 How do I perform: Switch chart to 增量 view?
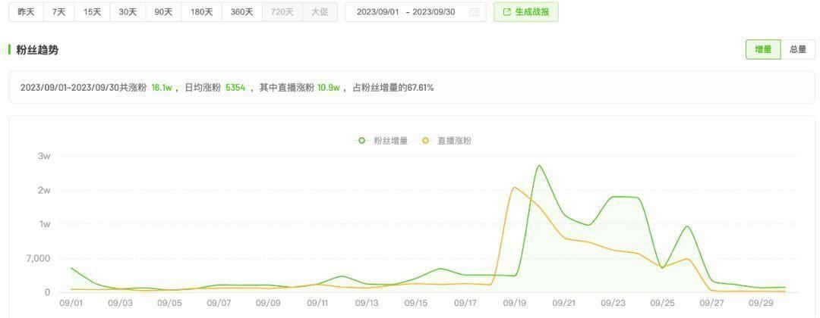pos(762,49)
